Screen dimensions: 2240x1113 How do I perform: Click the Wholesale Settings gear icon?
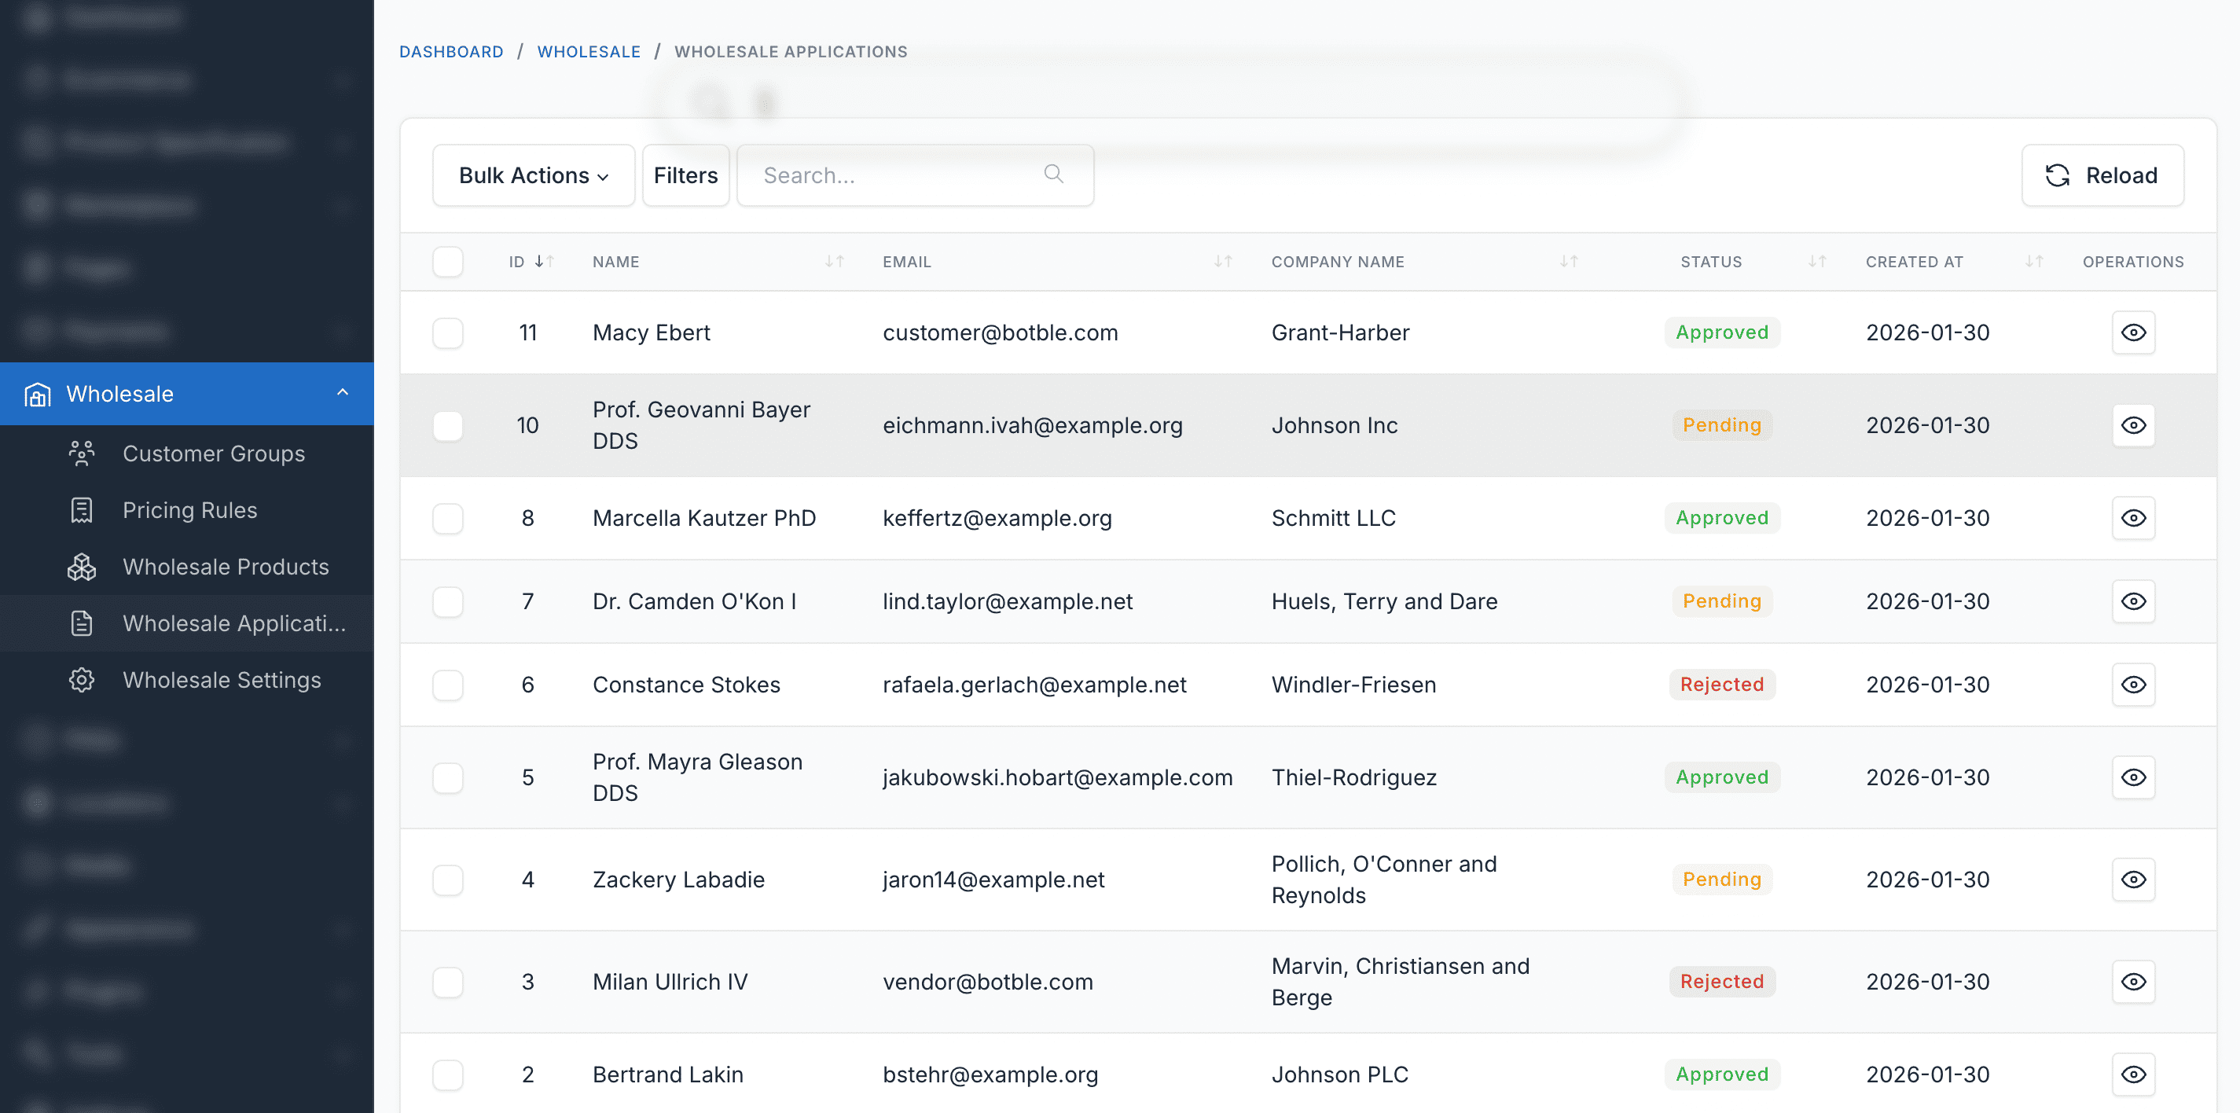point(82,680)
